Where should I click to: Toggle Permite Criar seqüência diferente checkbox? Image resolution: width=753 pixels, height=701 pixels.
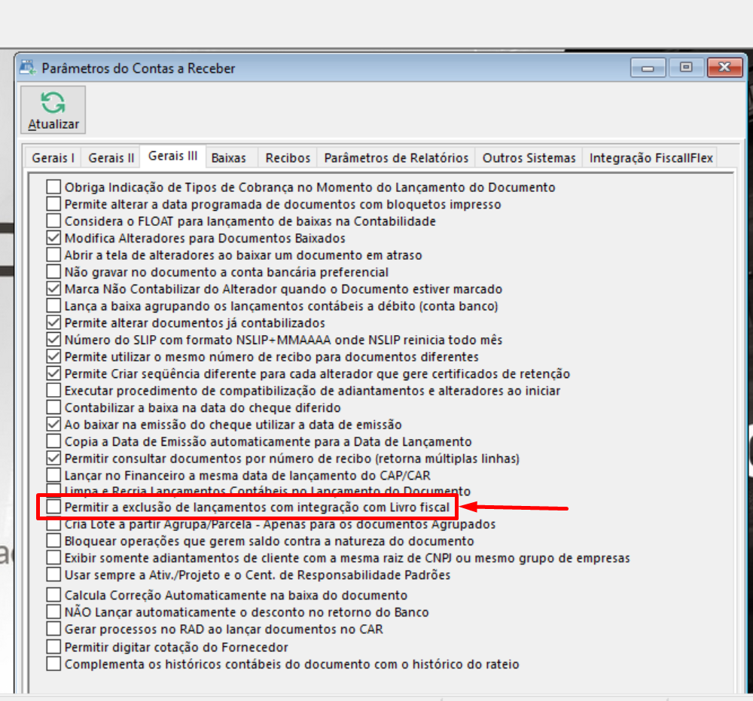click(53, 373)
